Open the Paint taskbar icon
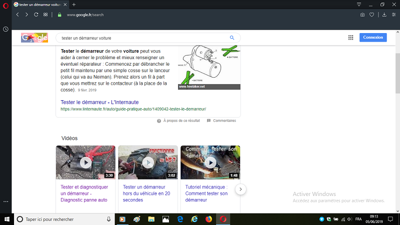Image resolution: width=400 pixels, height=225 pixels. (x=136, y=219)
